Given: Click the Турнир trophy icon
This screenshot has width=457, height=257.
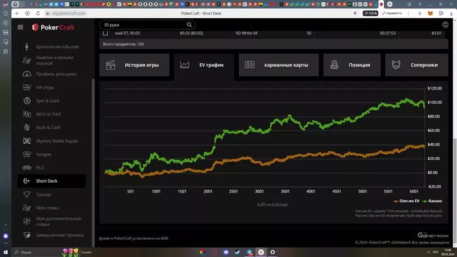Looking at the screenshot, I should [27, 194].
